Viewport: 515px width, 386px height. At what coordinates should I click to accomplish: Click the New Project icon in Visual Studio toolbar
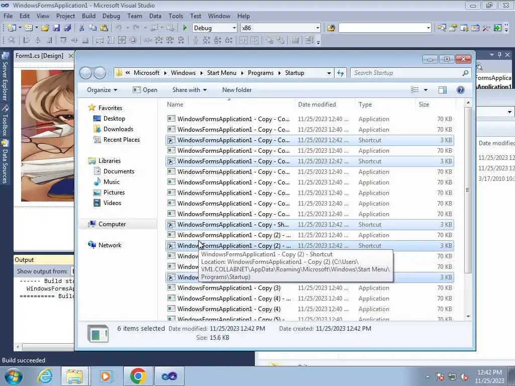(x=12, y=28)
